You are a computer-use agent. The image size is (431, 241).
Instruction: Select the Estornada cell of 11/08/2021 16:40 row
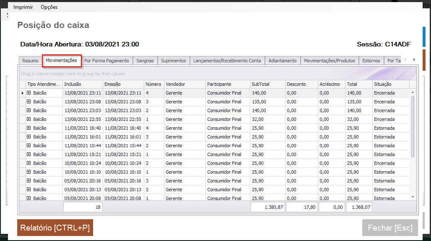point(391,128)
